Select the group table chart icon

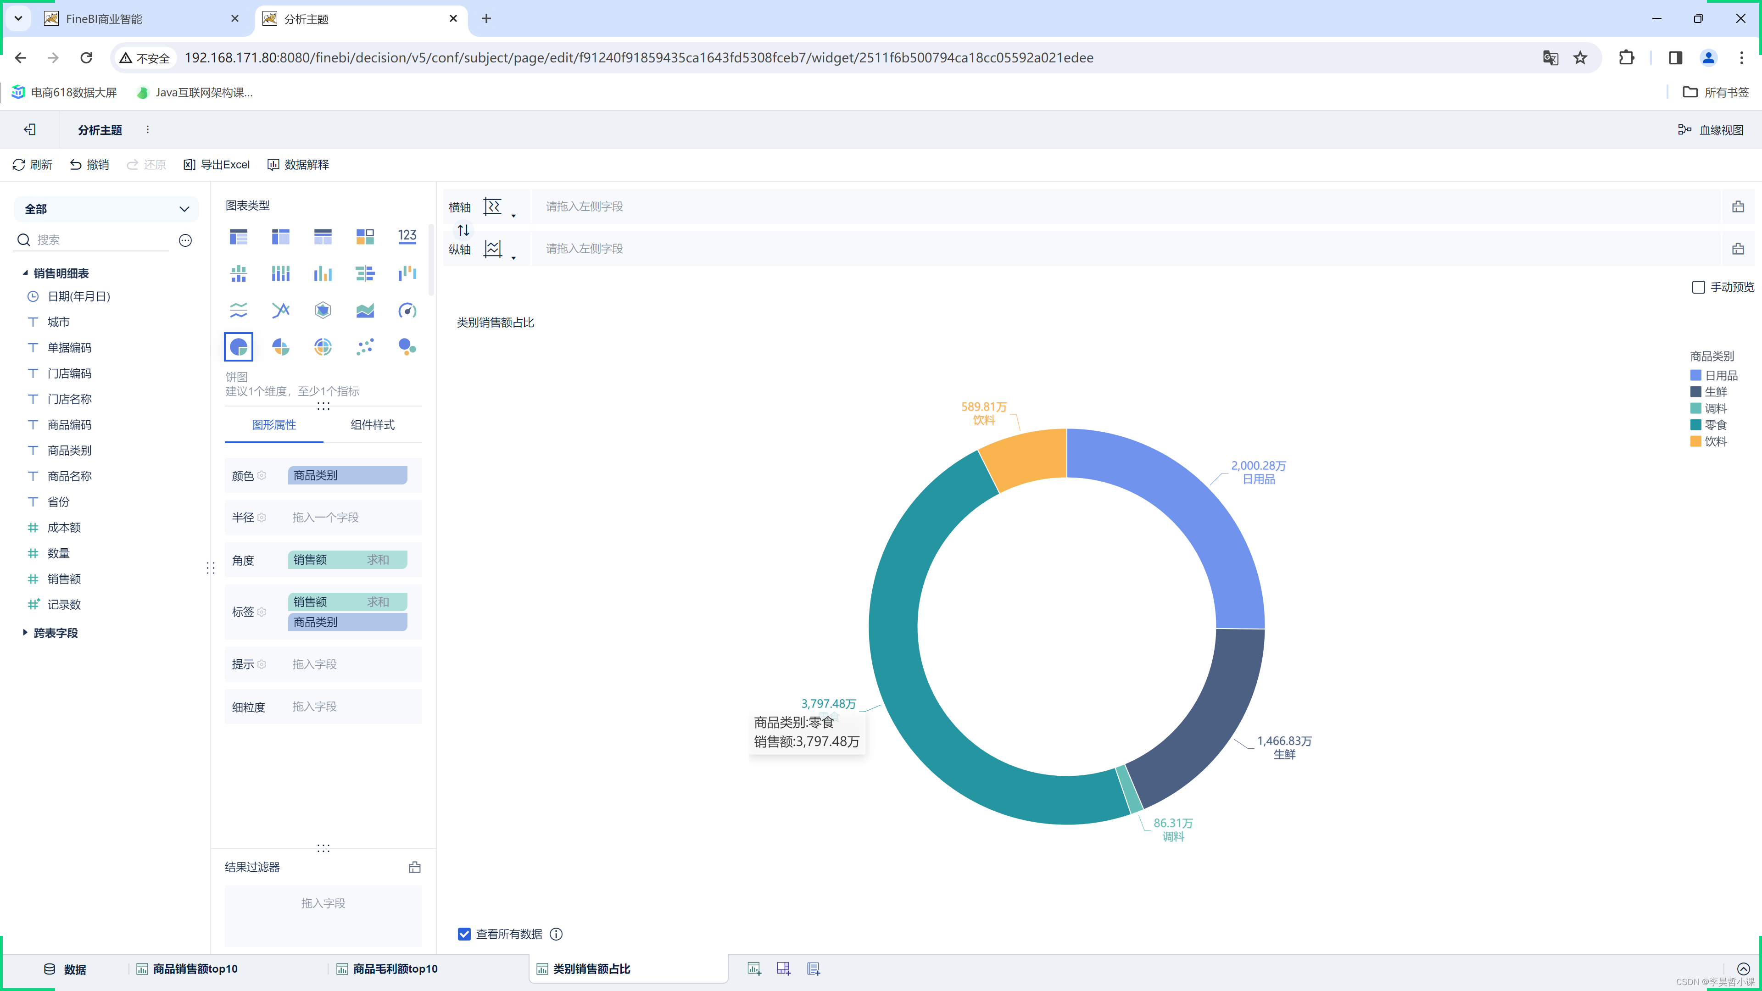point(238,237)
